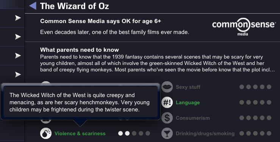This screenshot has width=280, height=142.
Task: Select the Violence & scariness category label
Action: 80,133
